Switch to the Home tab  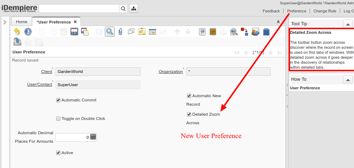(21, 22)
